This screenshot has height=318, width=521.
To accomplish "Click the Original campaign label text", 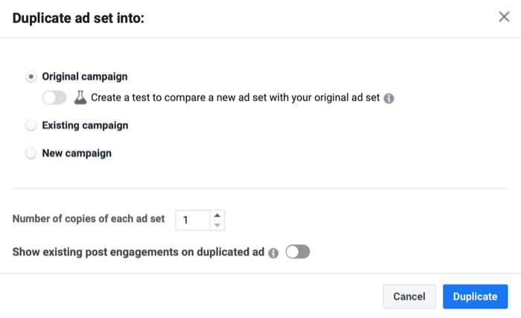I will point(85,77).
